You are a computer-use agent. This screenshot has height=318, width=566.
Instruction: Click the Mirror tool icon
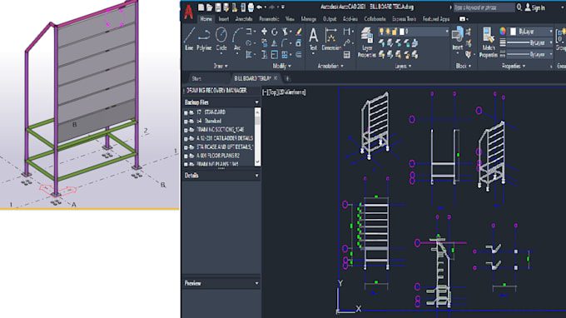[275, 43]
